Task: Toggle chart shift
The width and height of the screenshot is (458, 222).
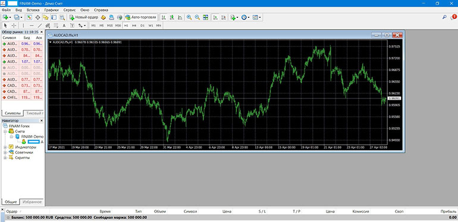Action: click(x=224, y=17)
